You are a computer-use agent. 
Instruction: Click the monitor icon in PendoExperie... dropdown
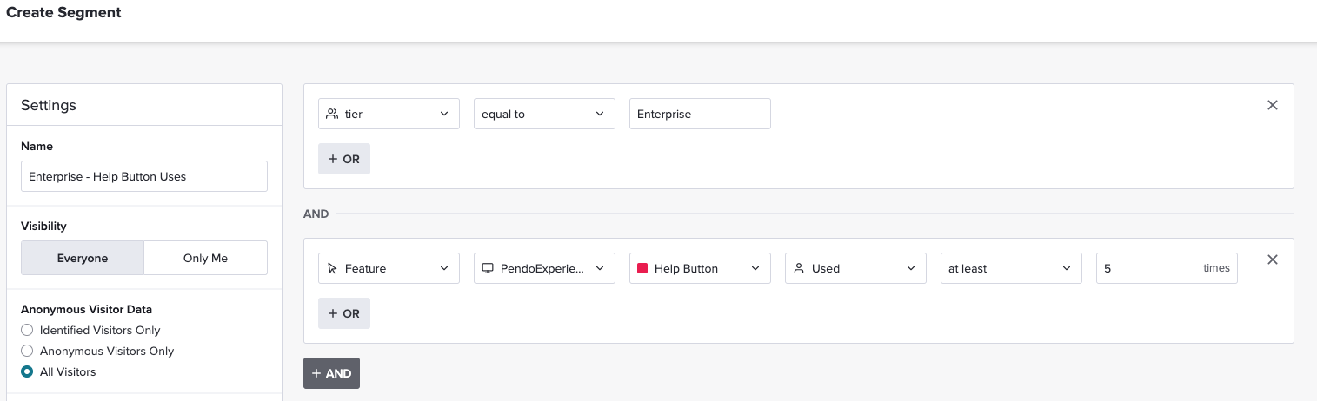488,268
